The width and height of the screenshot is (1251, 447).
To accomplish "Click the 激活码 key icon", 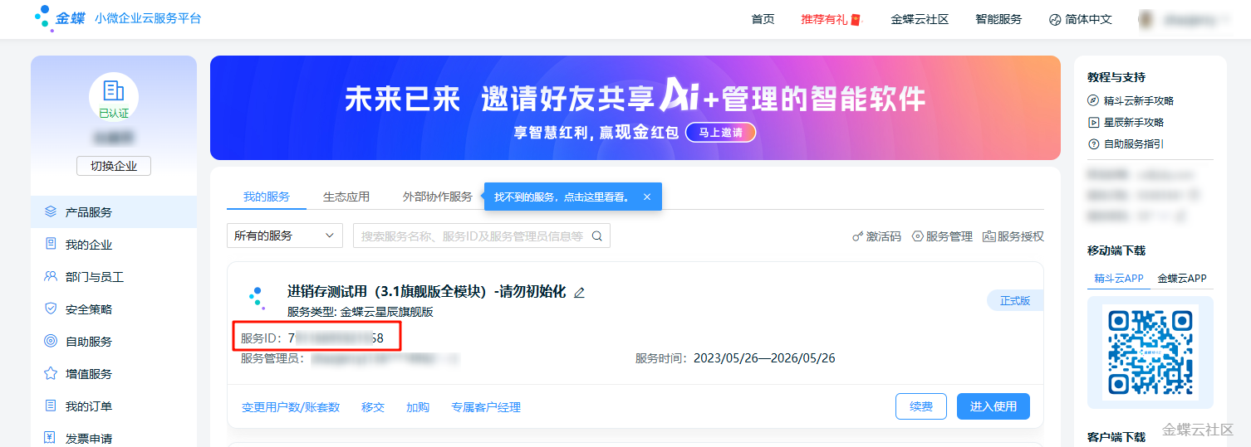I will point(858,236).
